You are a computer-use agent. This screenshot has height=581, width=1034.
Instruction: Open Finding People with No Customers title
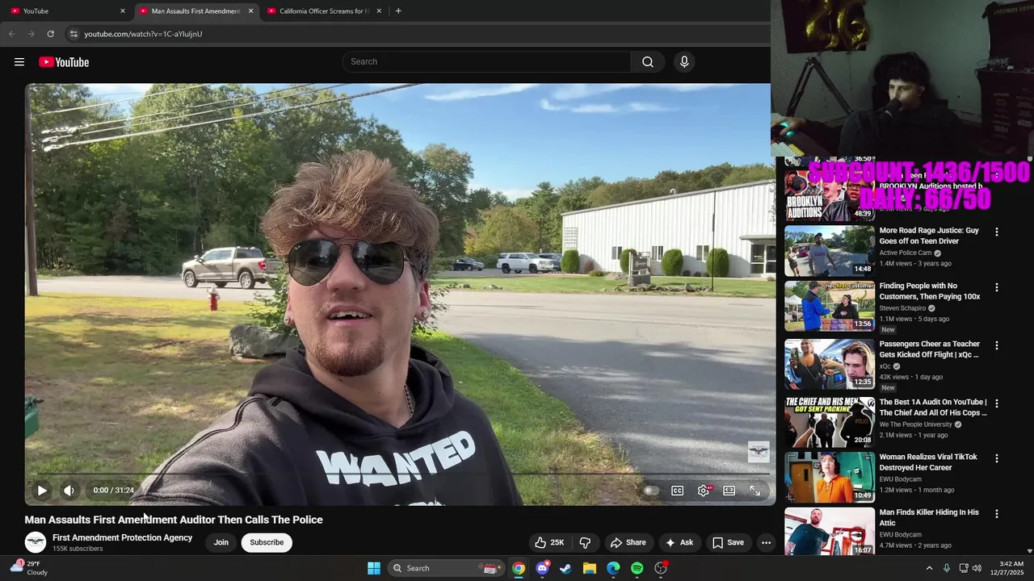pyautogui.click(x=930, y=290)
